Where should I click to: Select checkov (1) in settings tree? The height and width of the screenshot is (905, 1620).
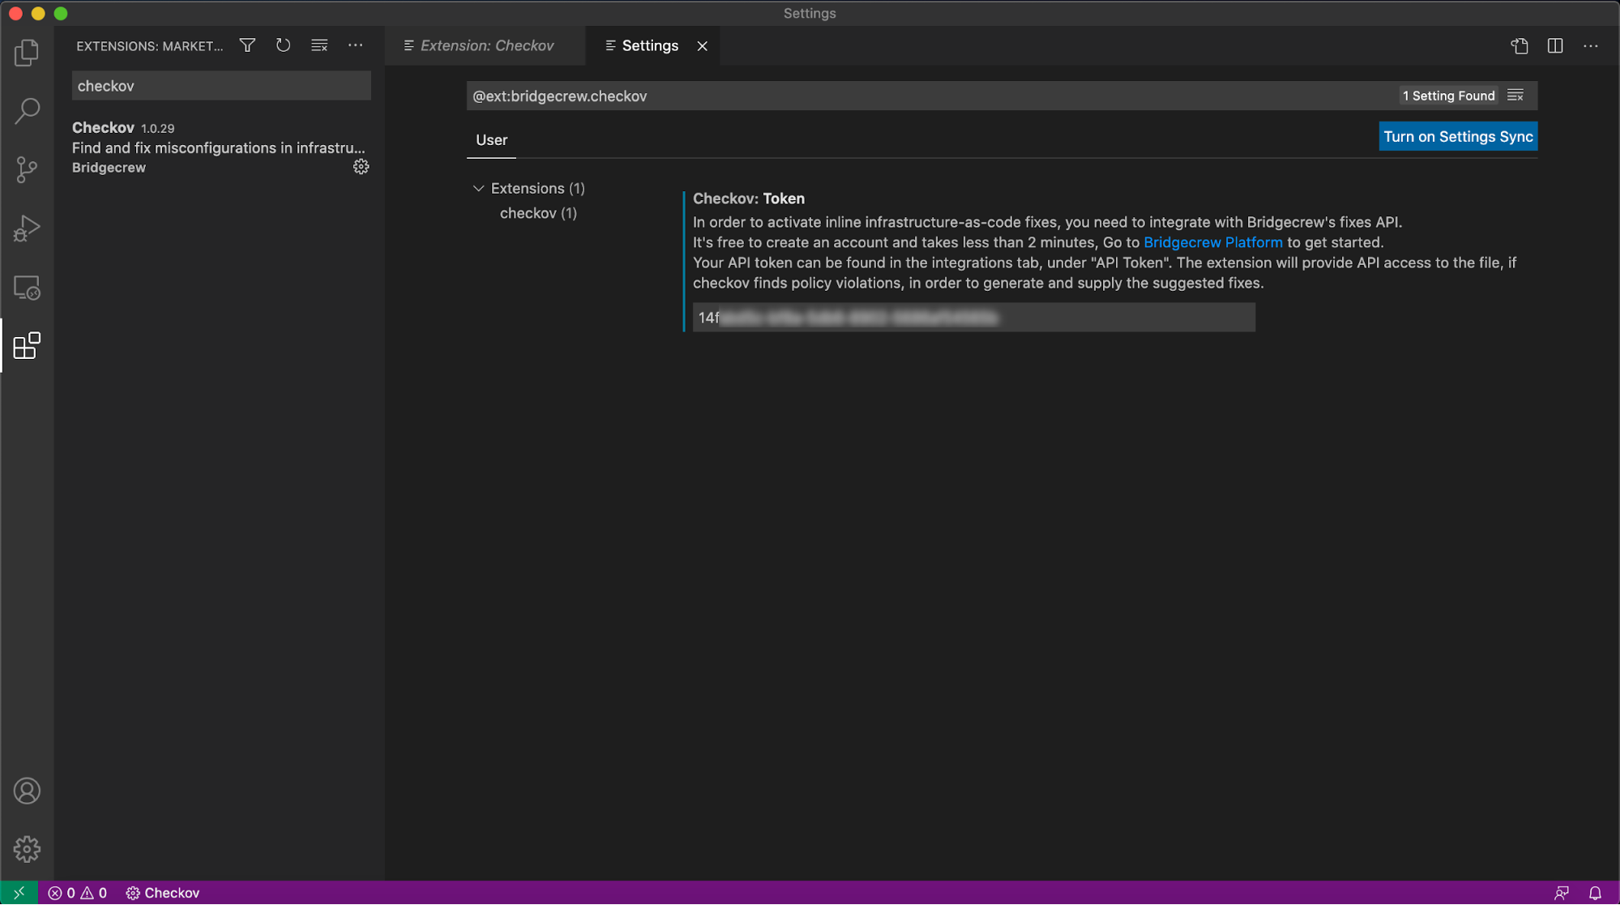click(538, 213)
